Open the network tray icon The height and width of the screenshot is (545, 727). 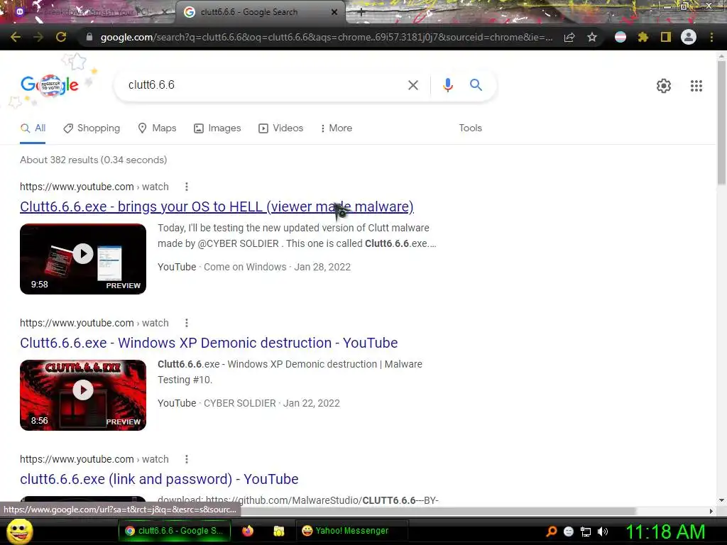point(586,532)
